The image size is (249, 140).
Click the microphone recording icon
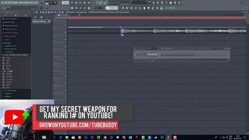(162, 3)
